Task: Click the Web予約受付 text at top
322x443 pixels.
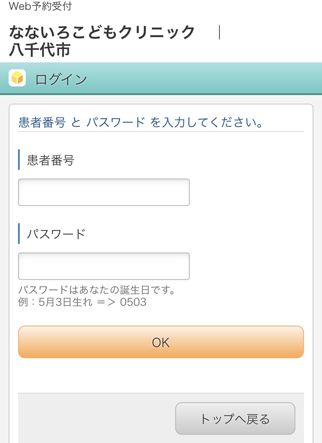Action: pyautogui.click(x=40, y=6)
